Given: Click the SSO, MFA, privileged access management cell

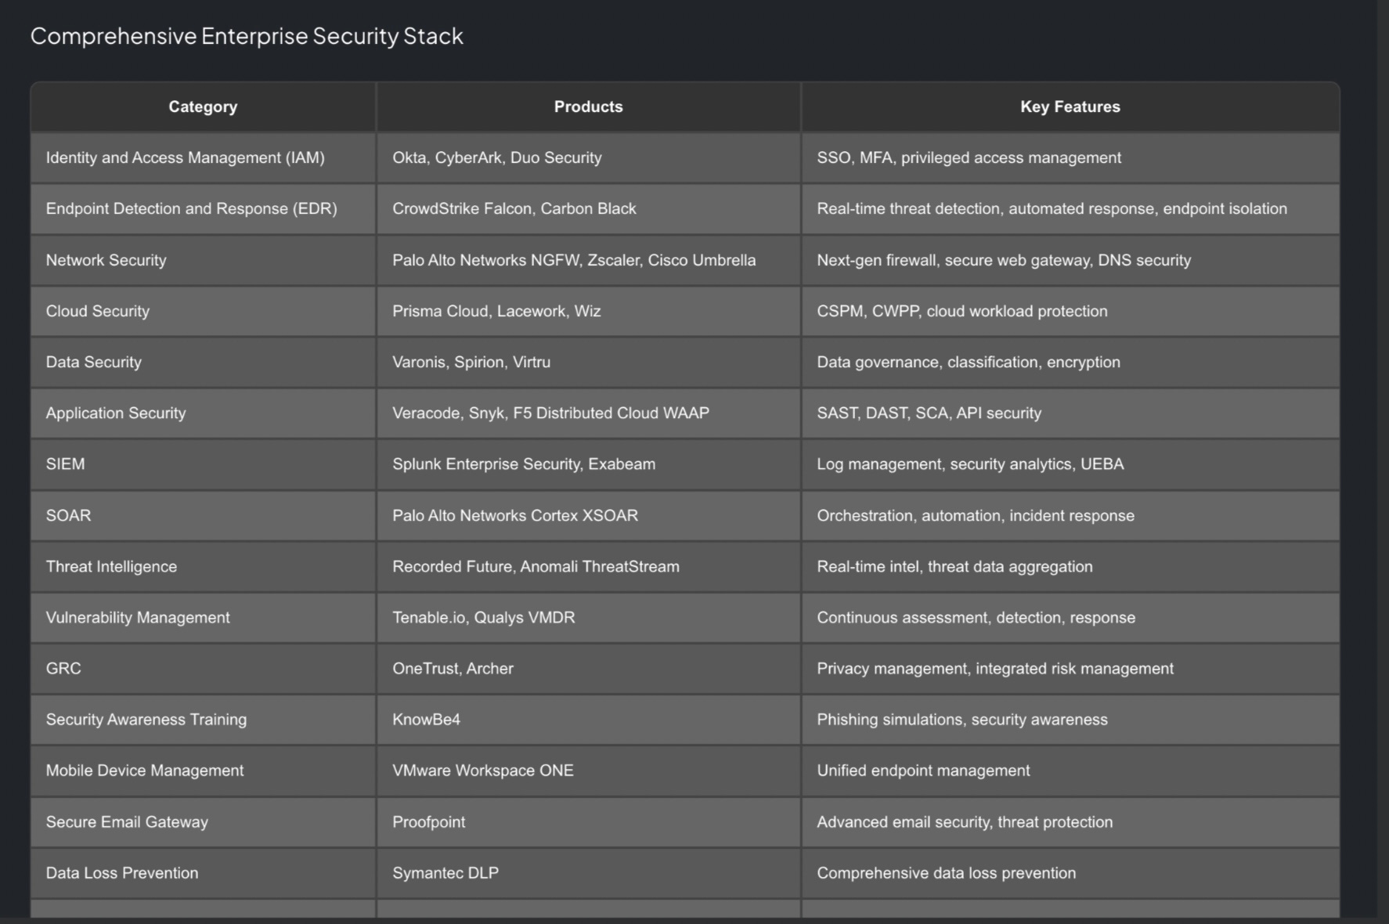Looking at the screenshot, I should [x=1070, y=157].
